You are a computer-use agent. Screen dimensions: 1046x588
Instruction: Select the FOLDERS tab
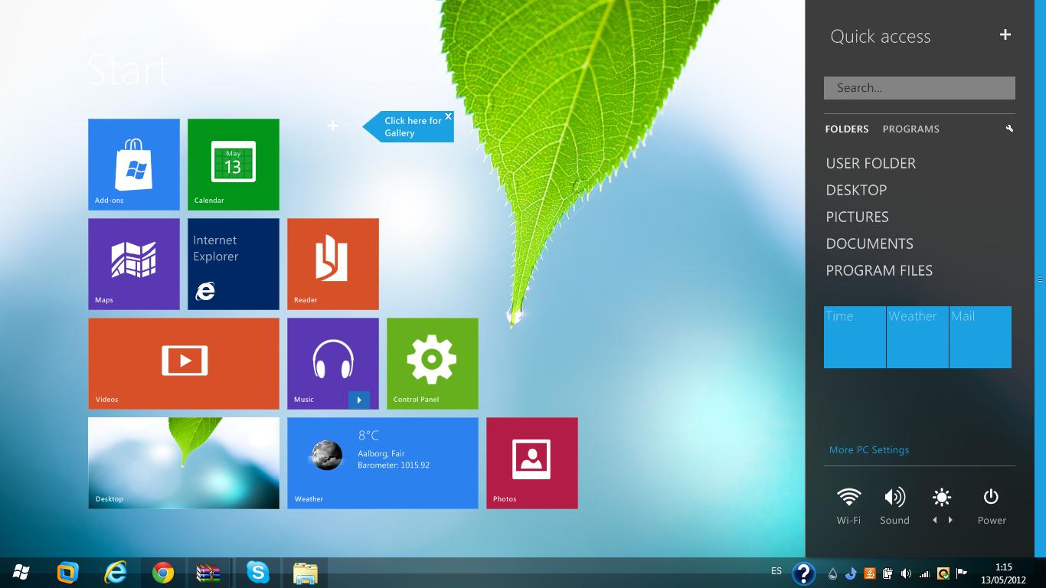point(846,129)
